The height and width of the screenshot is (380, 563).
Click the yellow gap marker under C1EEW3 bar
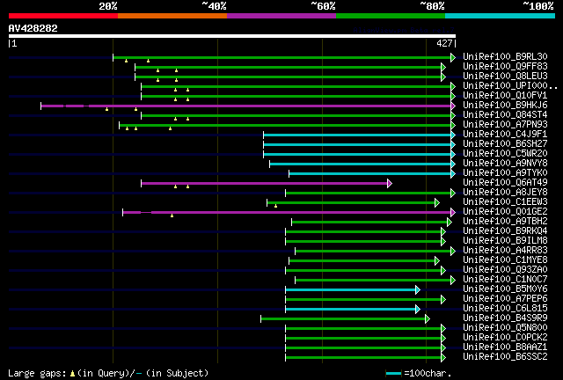click(275, 206)
